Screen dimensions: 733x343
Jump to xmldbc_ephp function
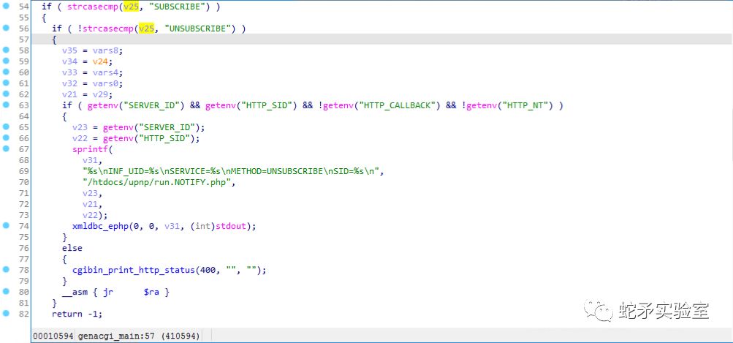(x=100, y=227)
